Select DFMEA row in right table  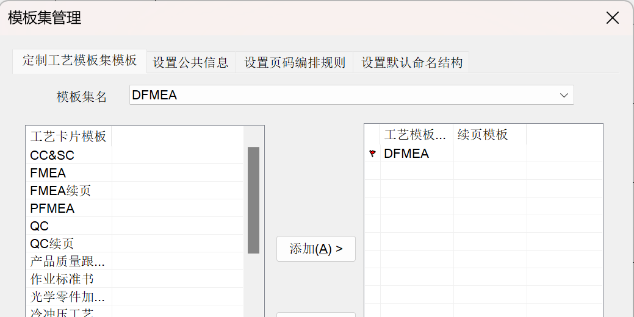(484, 154)
